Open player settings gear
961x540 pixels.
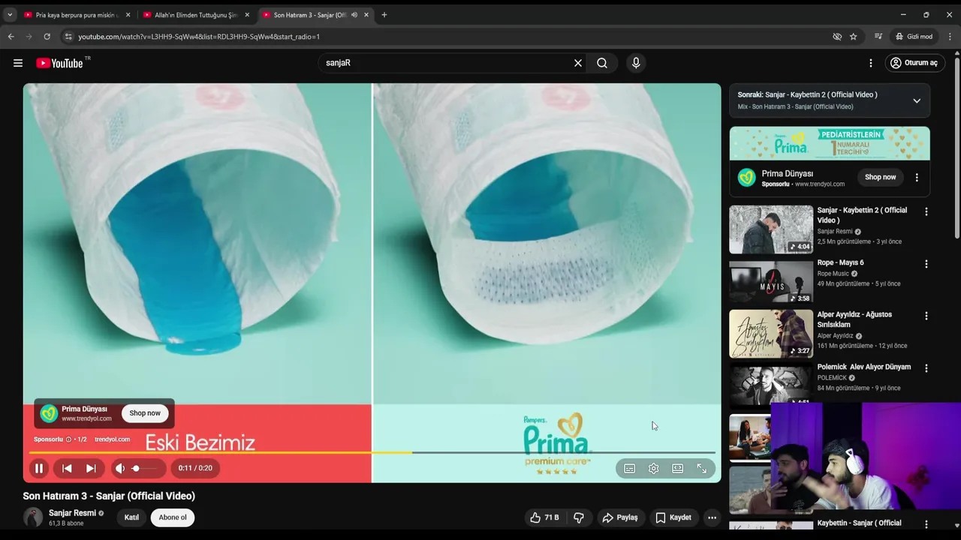pos(654,468)
